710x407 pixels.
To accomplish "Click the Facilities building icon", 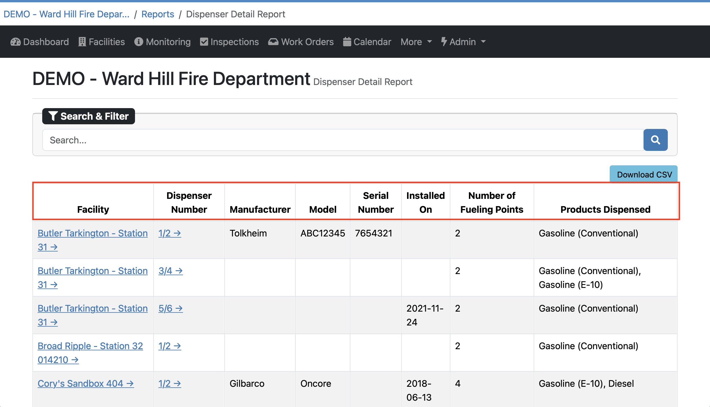I will tap(82, 42).
